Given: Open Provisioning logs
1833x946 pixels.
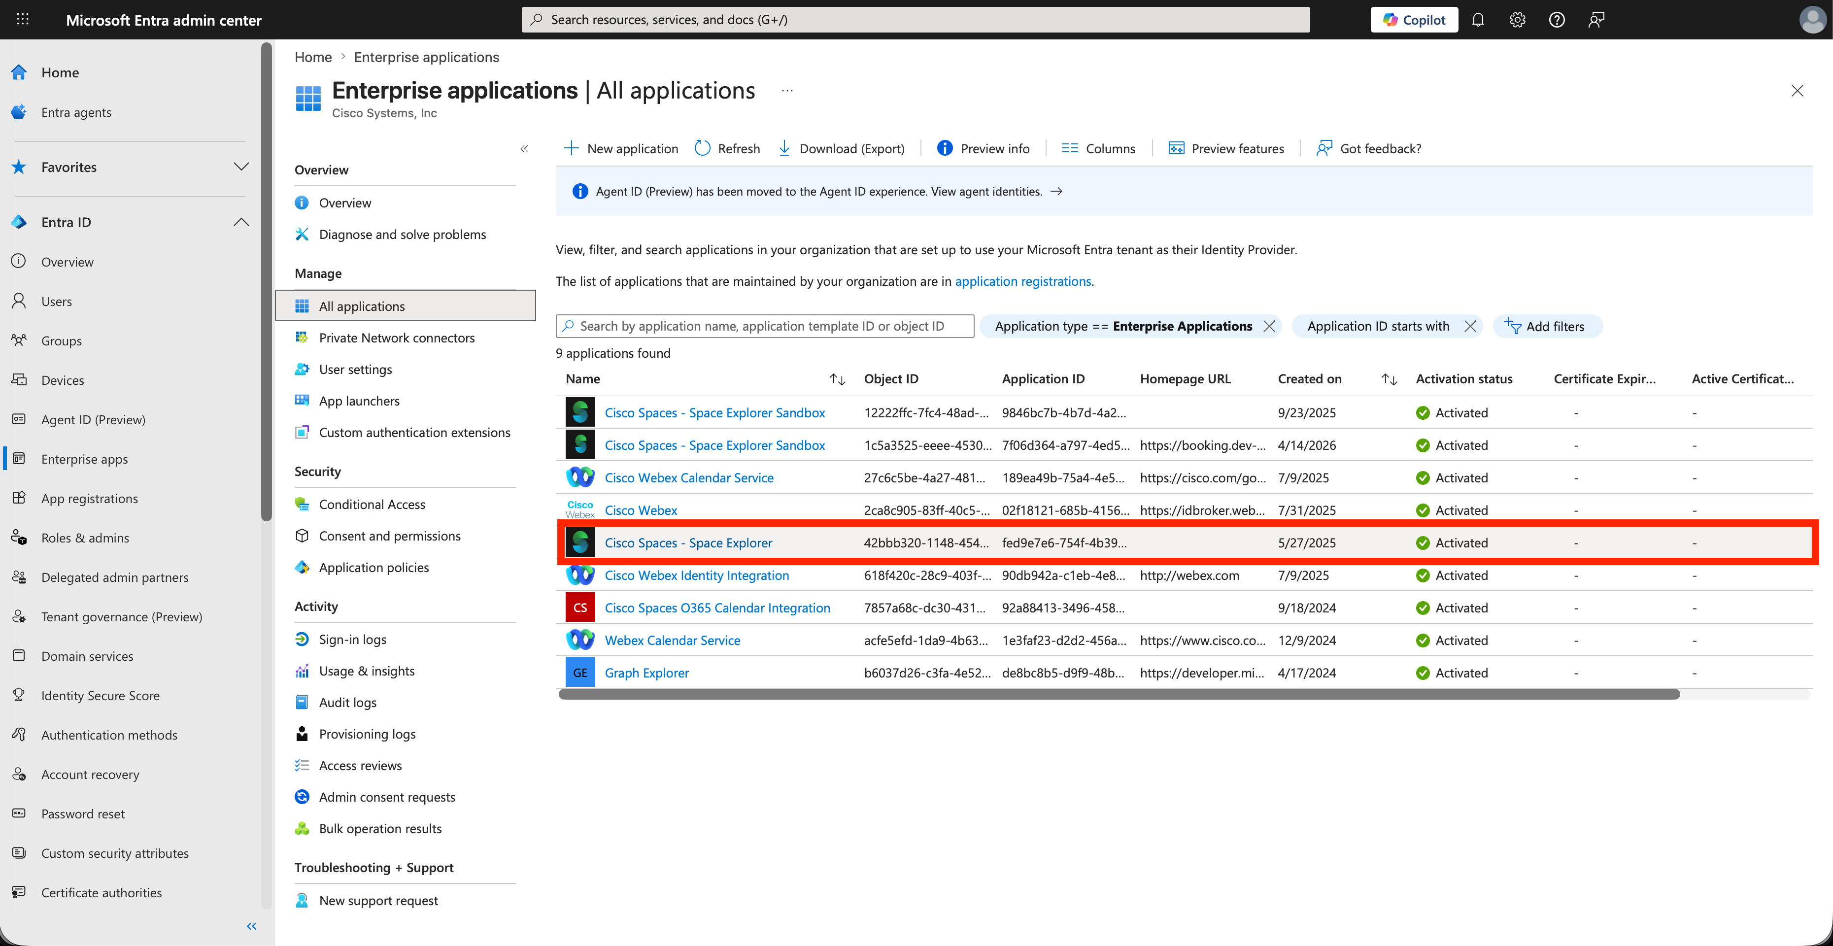Looking at the screenshot, I should (367, 733).
